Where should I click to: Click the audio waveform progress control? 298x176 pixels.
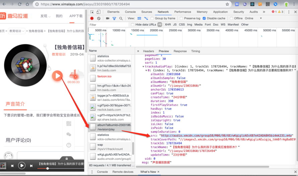coord(77,74)
